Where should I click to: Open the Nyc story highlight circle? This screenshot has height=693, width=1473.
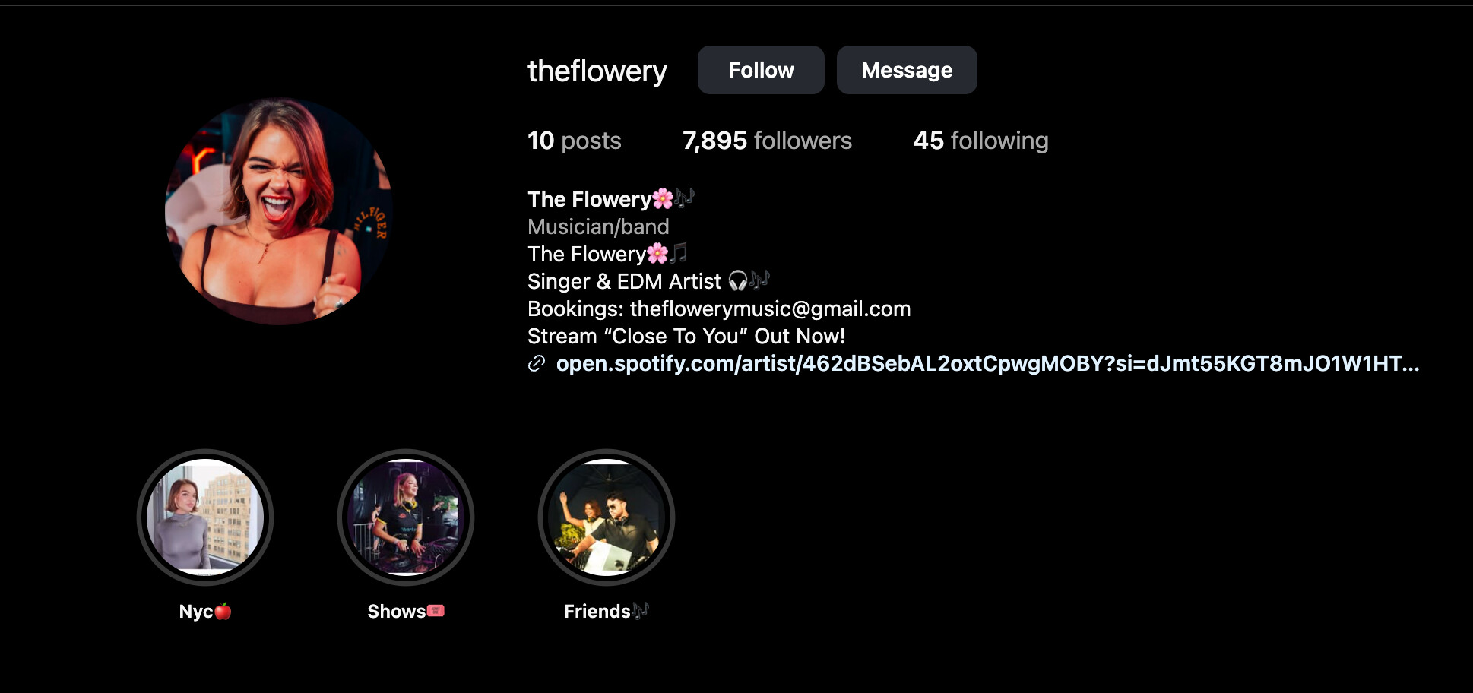(205, 517)
